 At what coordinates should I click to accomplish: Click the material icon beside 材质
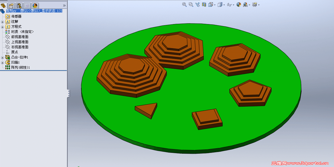pyautogui.click(x=8, y=32)
